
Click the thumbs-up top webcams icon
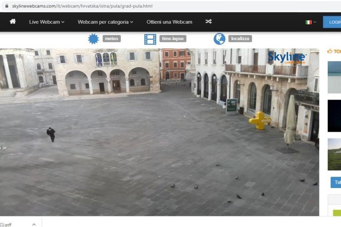[x=330, y=51]
